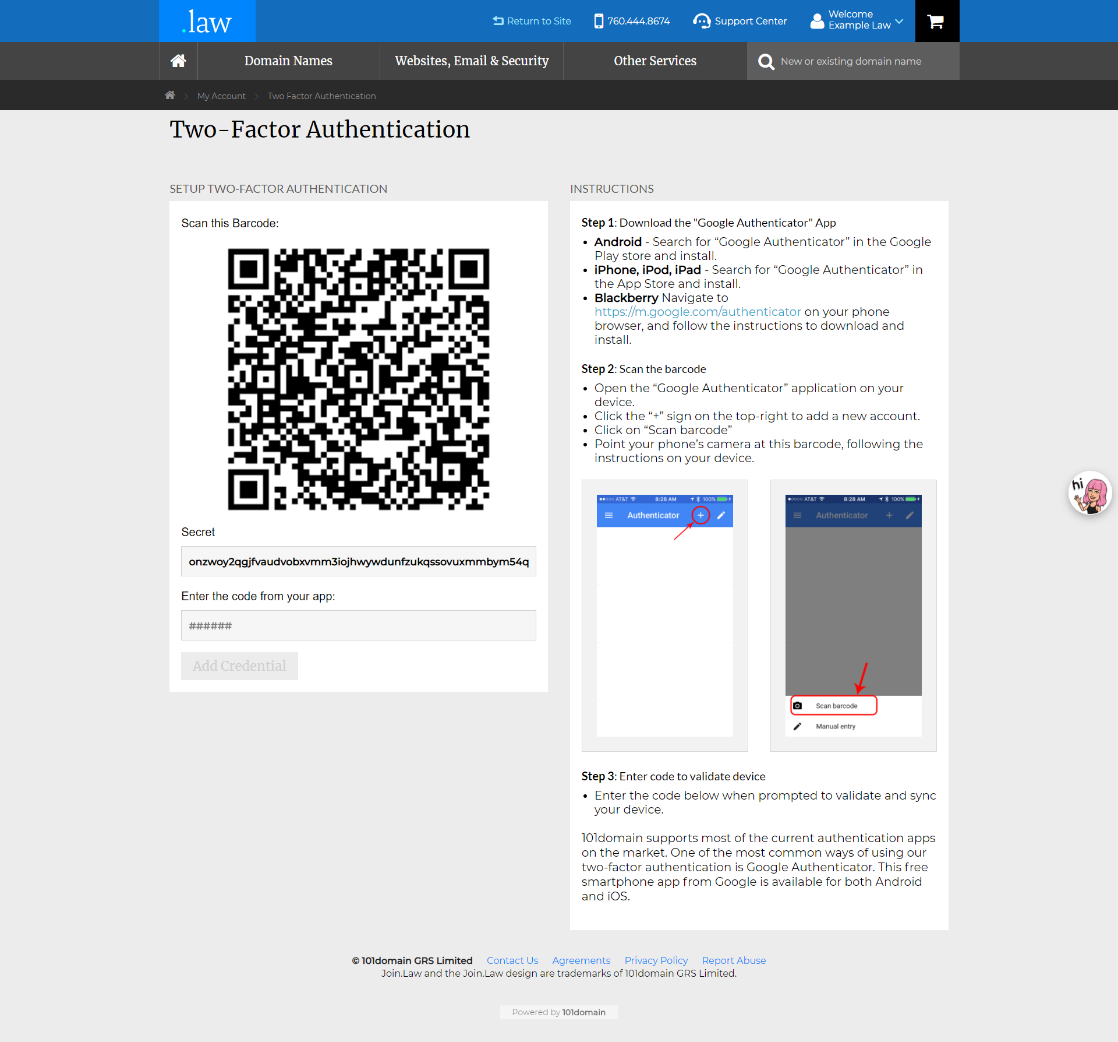Click the Return to Site arrow icon
The width and height of the screenshot is (1118, 1042).
pyautogui.click(x=498, y=21)
